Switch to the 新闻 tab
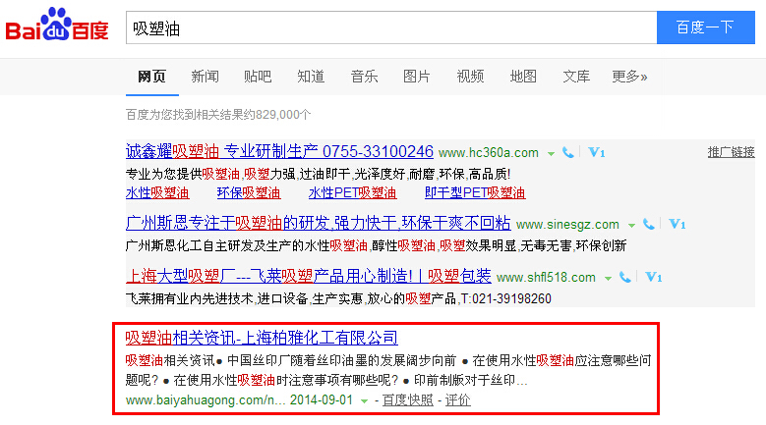The height and width of the screenshot is (425, 766). (x=205, y=77)
